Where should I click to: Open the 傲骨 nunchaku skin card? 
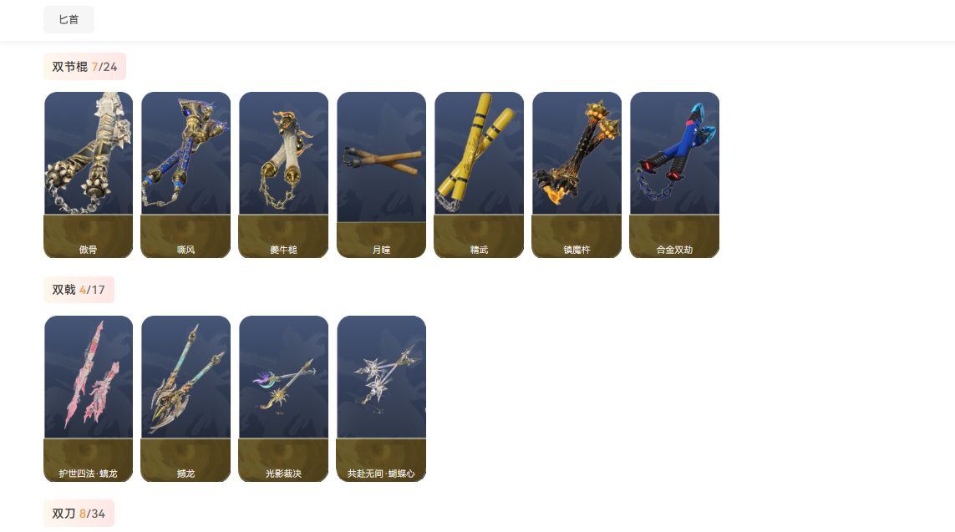89,175
